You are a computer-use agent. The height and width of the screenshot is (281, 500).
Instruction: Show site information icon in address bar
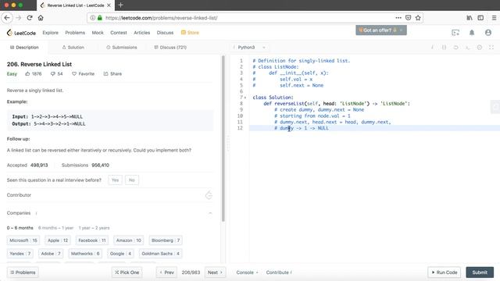[x=92, y=18]
